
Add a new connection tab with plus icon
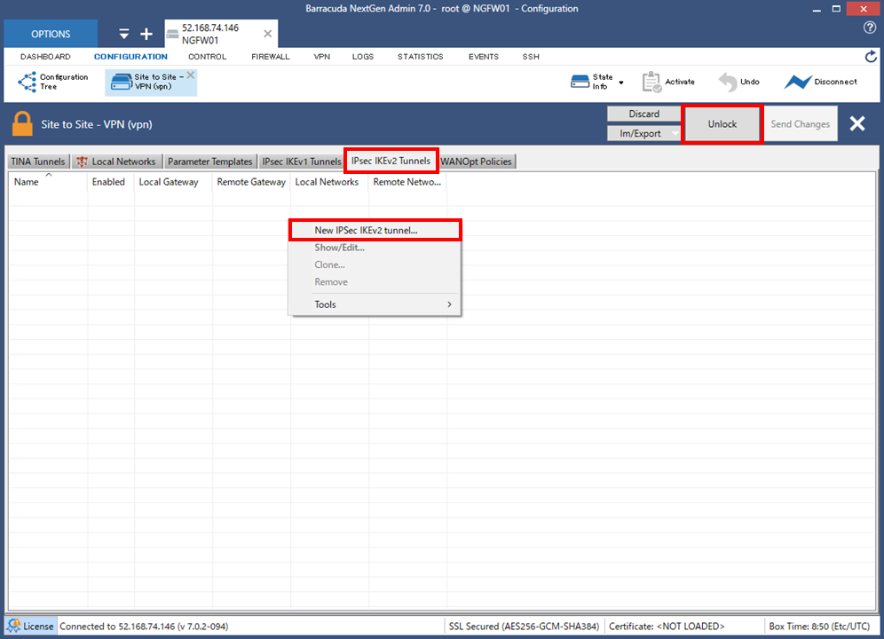146,34
